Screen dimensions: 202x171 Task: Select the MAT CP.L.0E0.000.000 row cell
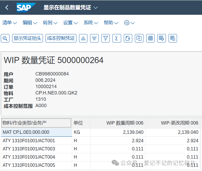click(36, 132)
